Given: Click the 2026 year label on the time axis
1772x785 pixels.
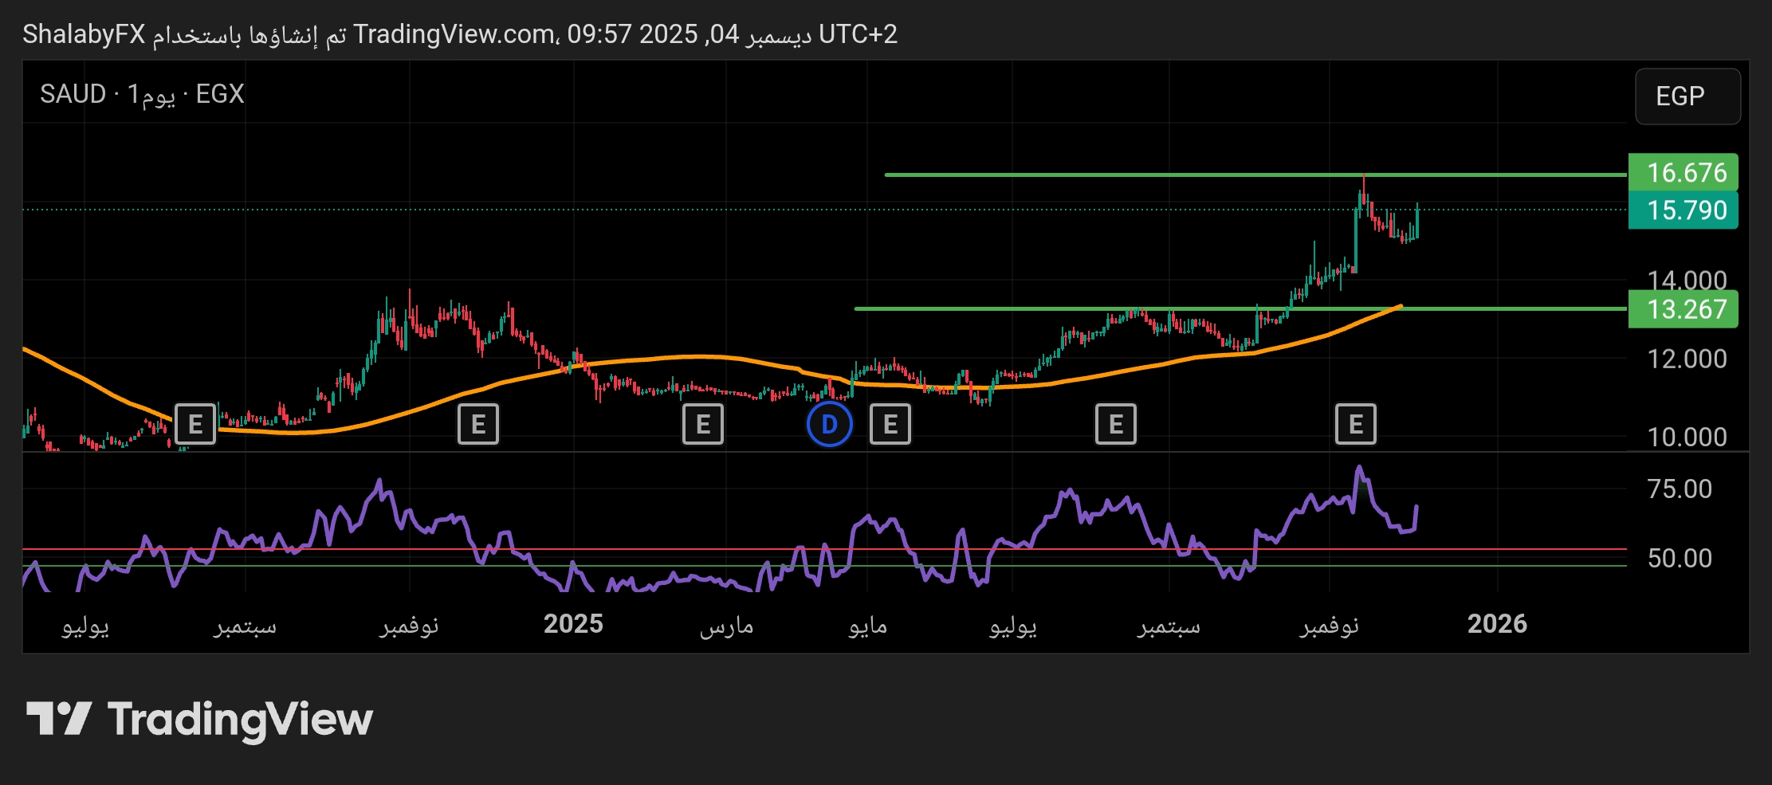Looking at the screenshot, I should pos(1497,624).
